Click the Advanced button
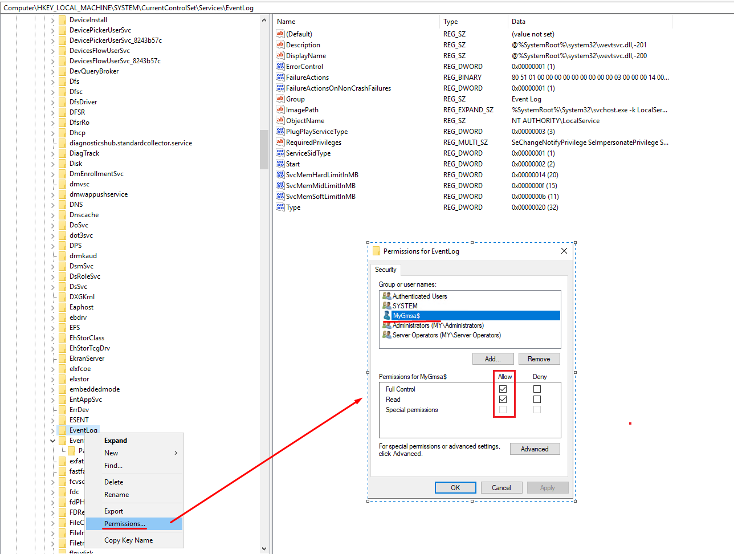Viewport: 734px width, 554px height. (535, 449)
